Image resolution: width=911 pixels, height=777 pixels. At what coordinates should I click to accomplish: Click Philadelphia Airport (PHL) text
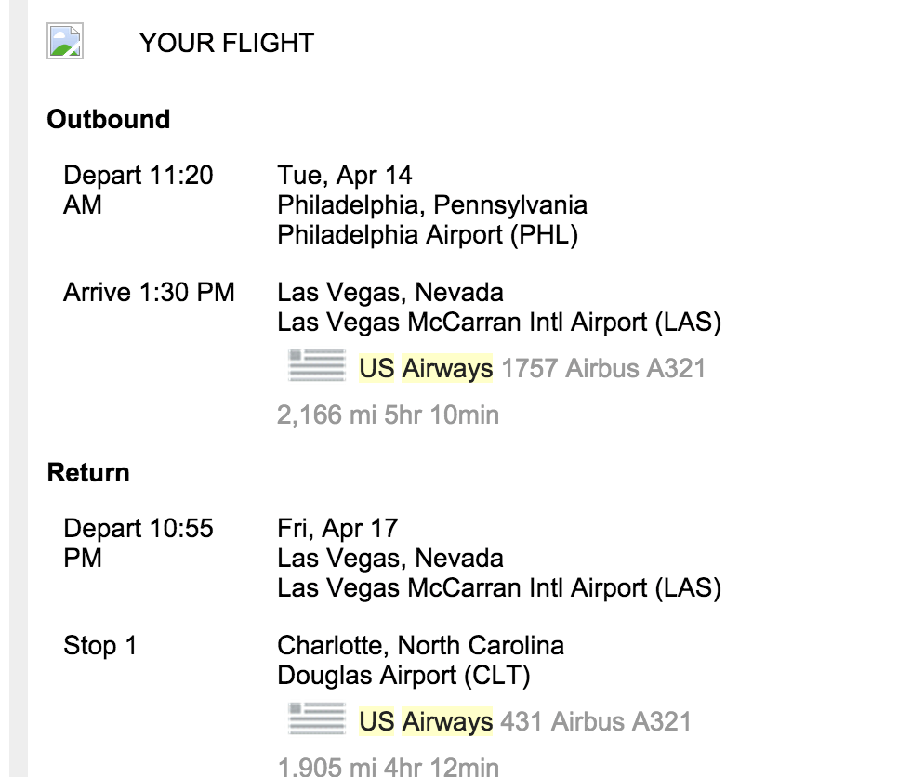click(428, 234)
